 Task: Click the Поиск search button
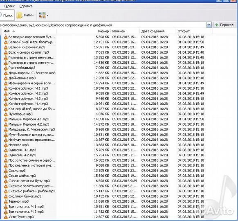(x=7, y=15)
